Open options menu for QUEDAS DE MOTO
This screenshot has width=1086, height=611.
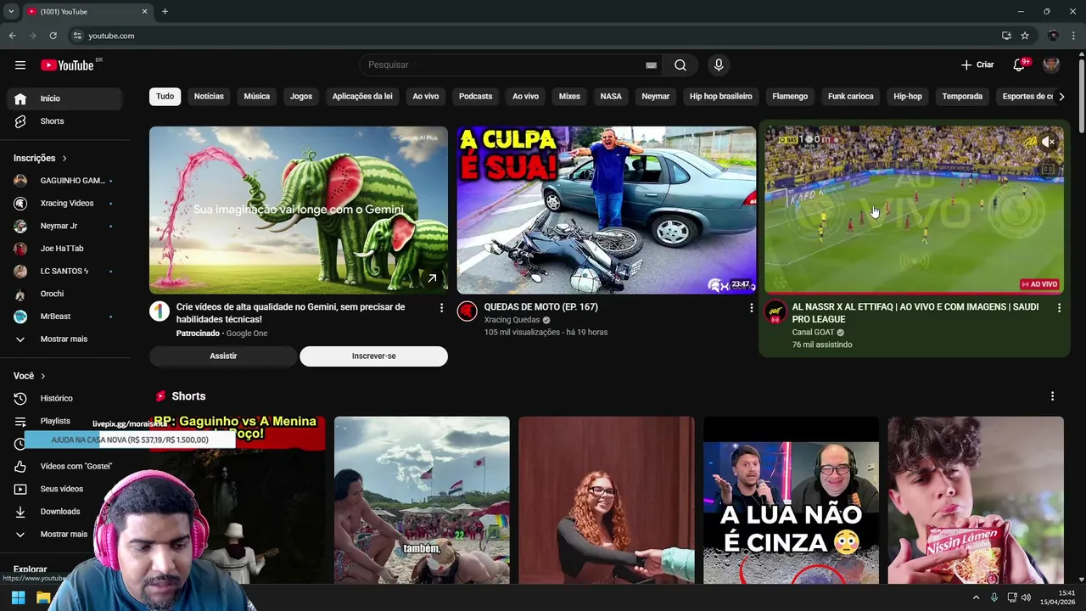pos(751,308)
